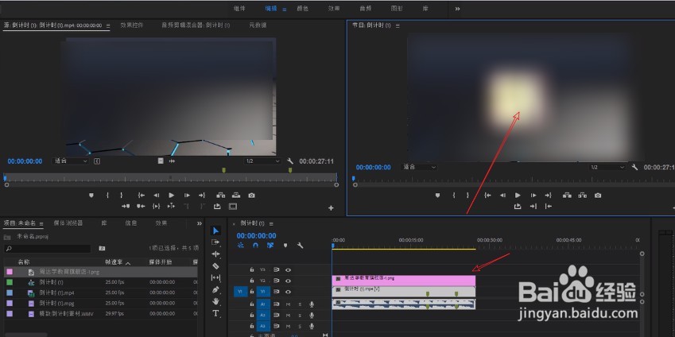Viewport: 675px width, 337px height.
Task: Open Program panel hamburger menu
Action: (x=398, y=25)
